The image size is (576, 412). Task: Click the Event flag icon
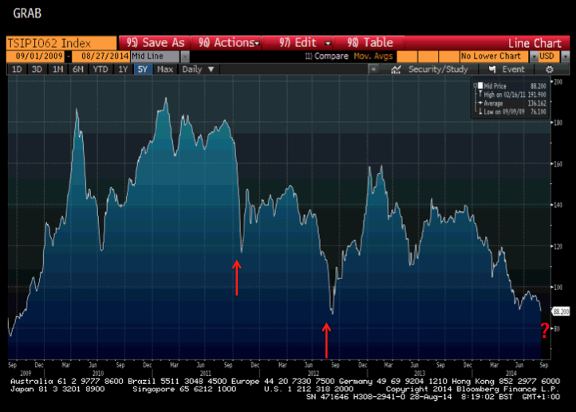click(493, 69)
